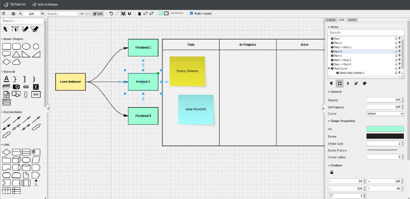Select the UML folder package shape
410x199 pixels.
[x=6, y=160]
